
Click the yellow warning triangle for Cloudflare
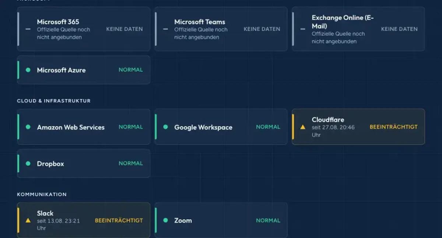303,127
